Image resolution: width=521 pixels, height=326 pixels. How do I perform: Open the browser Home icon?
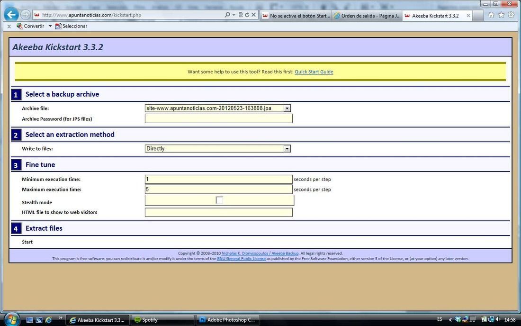(491, 15)
